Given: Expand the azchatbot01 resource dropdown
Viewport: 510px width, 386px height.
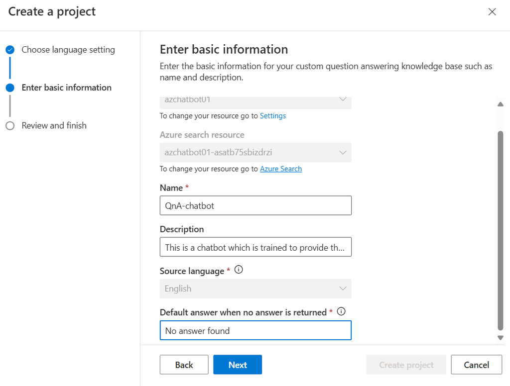Looking at the screenshot, I should (x=255, y=102).
